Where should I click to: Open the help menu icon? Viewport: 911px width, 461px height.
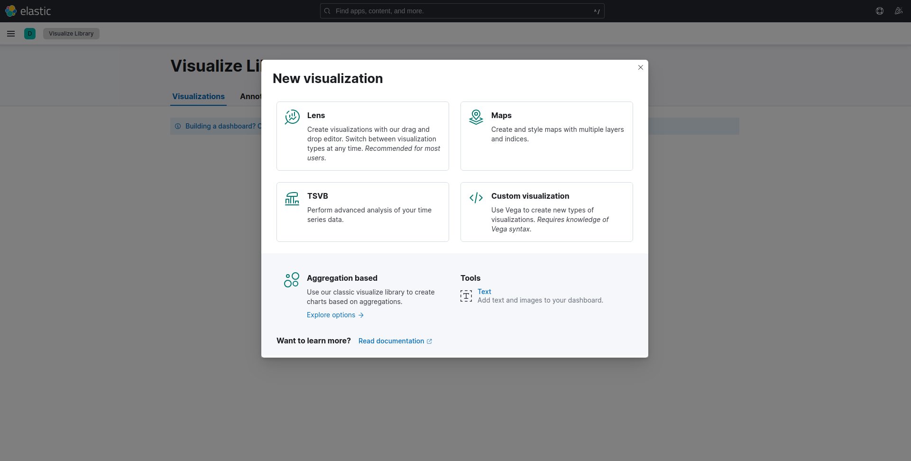(880, 10)
